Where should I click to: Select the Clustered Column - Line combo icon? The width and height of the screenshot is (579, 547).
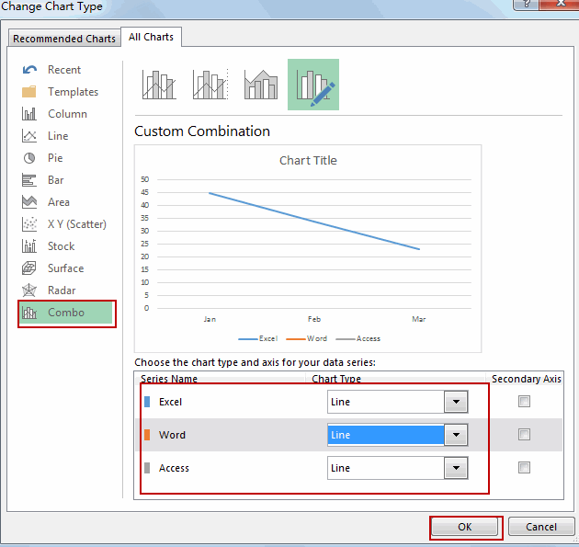pyautogui.click(x=159, y=85)
